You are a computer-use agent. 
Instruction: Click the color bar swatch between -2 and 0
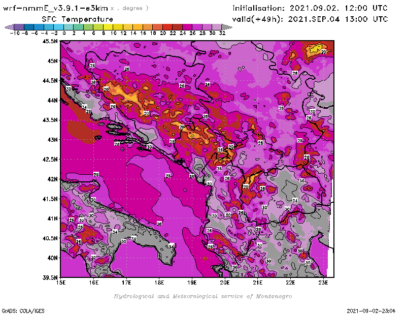pos(59,27)
